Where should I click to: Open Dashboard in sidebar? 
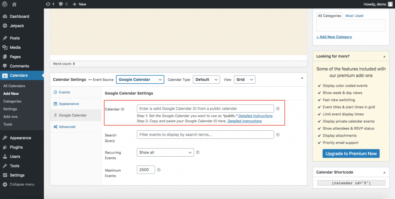pos(19,16)
